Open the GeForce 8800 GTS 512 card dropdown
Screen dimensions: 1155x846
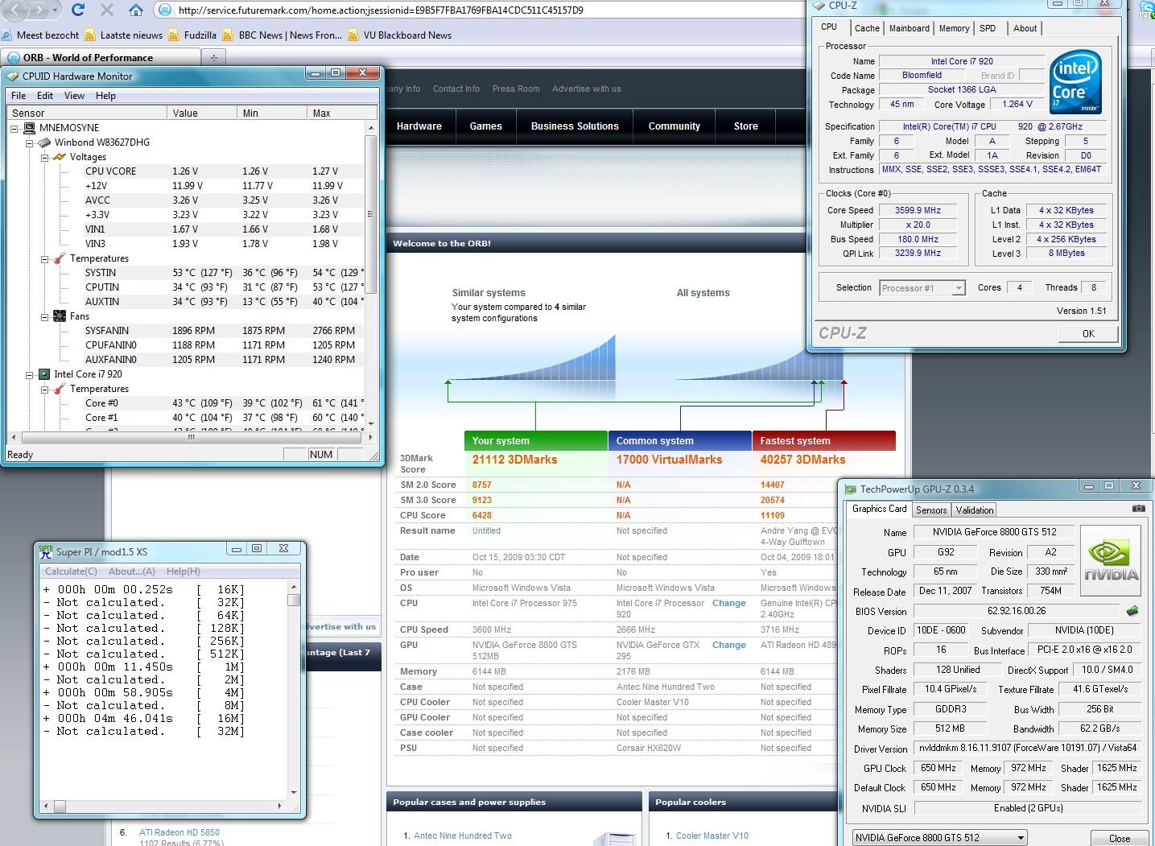tap(939, 837)
